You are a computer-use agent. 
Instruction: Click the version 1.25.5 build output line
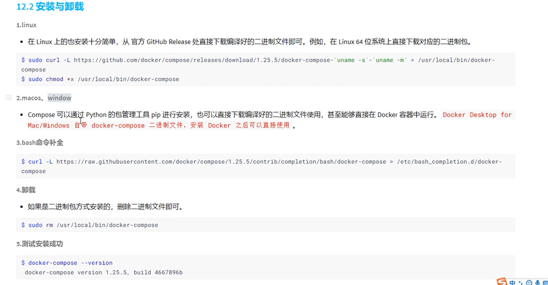pyautogui.click(x=103, y=272)
